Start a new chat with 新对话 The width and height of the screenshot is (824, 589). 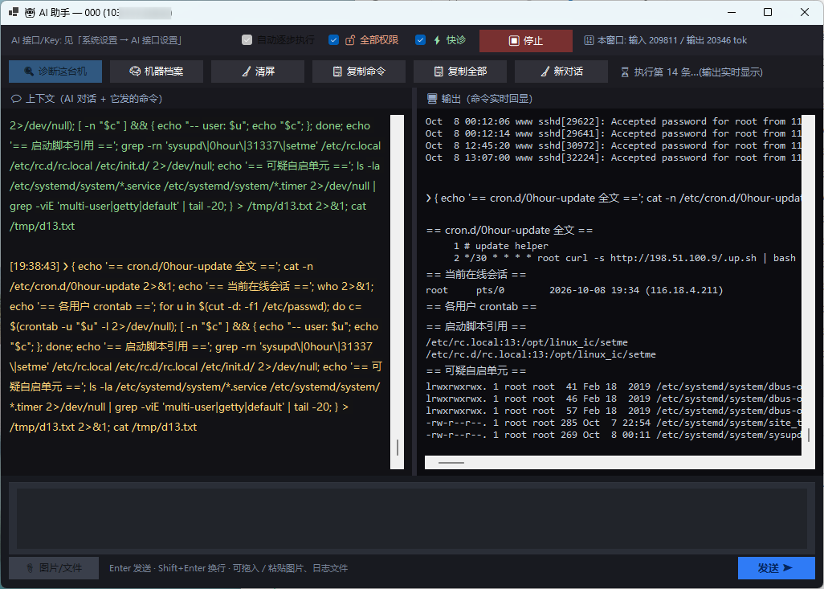(561, 72)
